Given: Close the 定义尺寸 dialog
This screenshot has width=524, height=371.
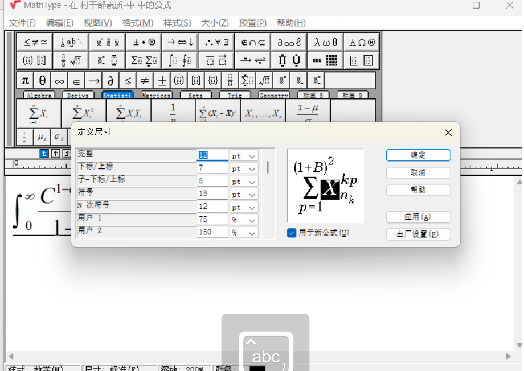Looking at the screenshot, I should pyautogui.click(x=448, y=133).
